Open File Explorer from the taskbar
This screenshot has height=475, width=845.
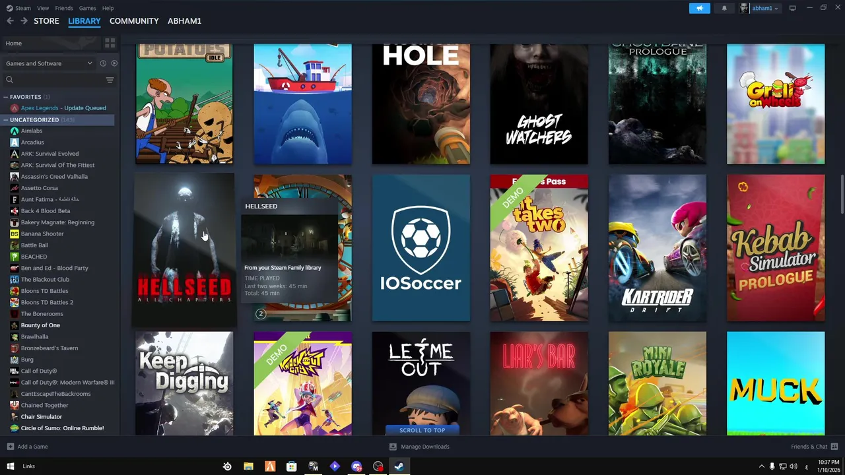coord(248,466)
